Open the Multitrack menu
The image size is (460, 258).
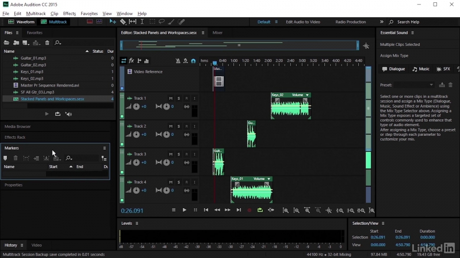(x=36, y=13)
